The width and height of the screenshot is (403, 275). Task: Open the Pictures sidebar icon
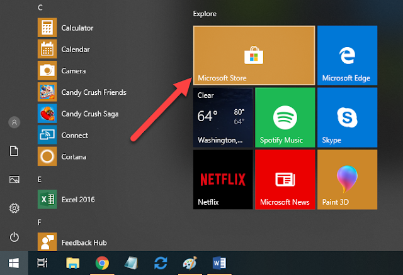pos(14,180)
